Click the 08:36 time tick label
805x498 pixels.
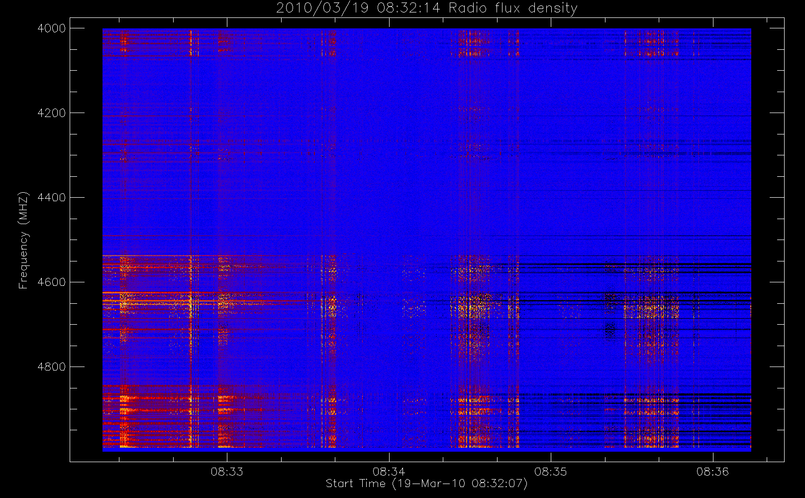712,472
